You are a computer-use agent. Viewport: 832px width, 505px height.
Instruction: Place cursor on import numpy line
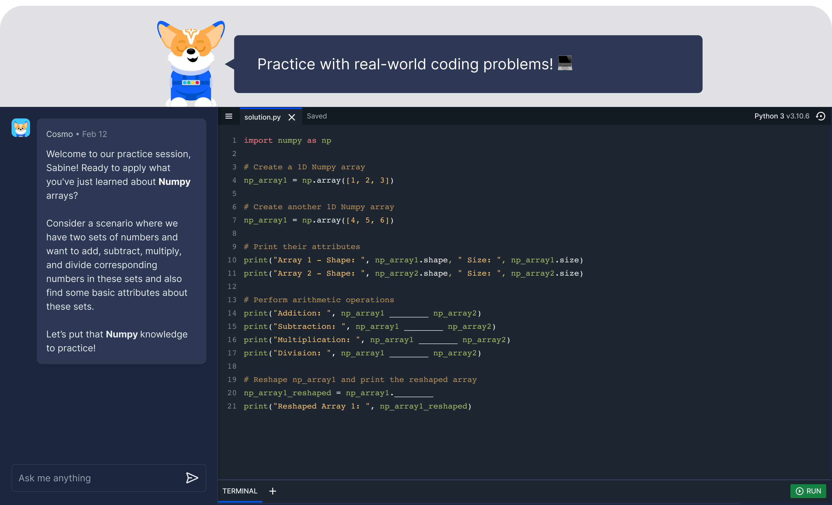pos(287,140)
